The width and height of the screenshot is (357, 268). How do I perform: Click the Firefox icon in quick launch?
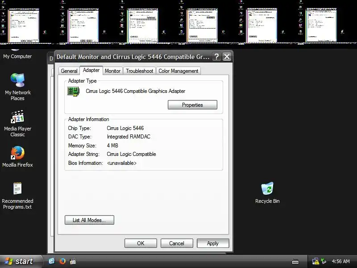(x=62, y=261)
